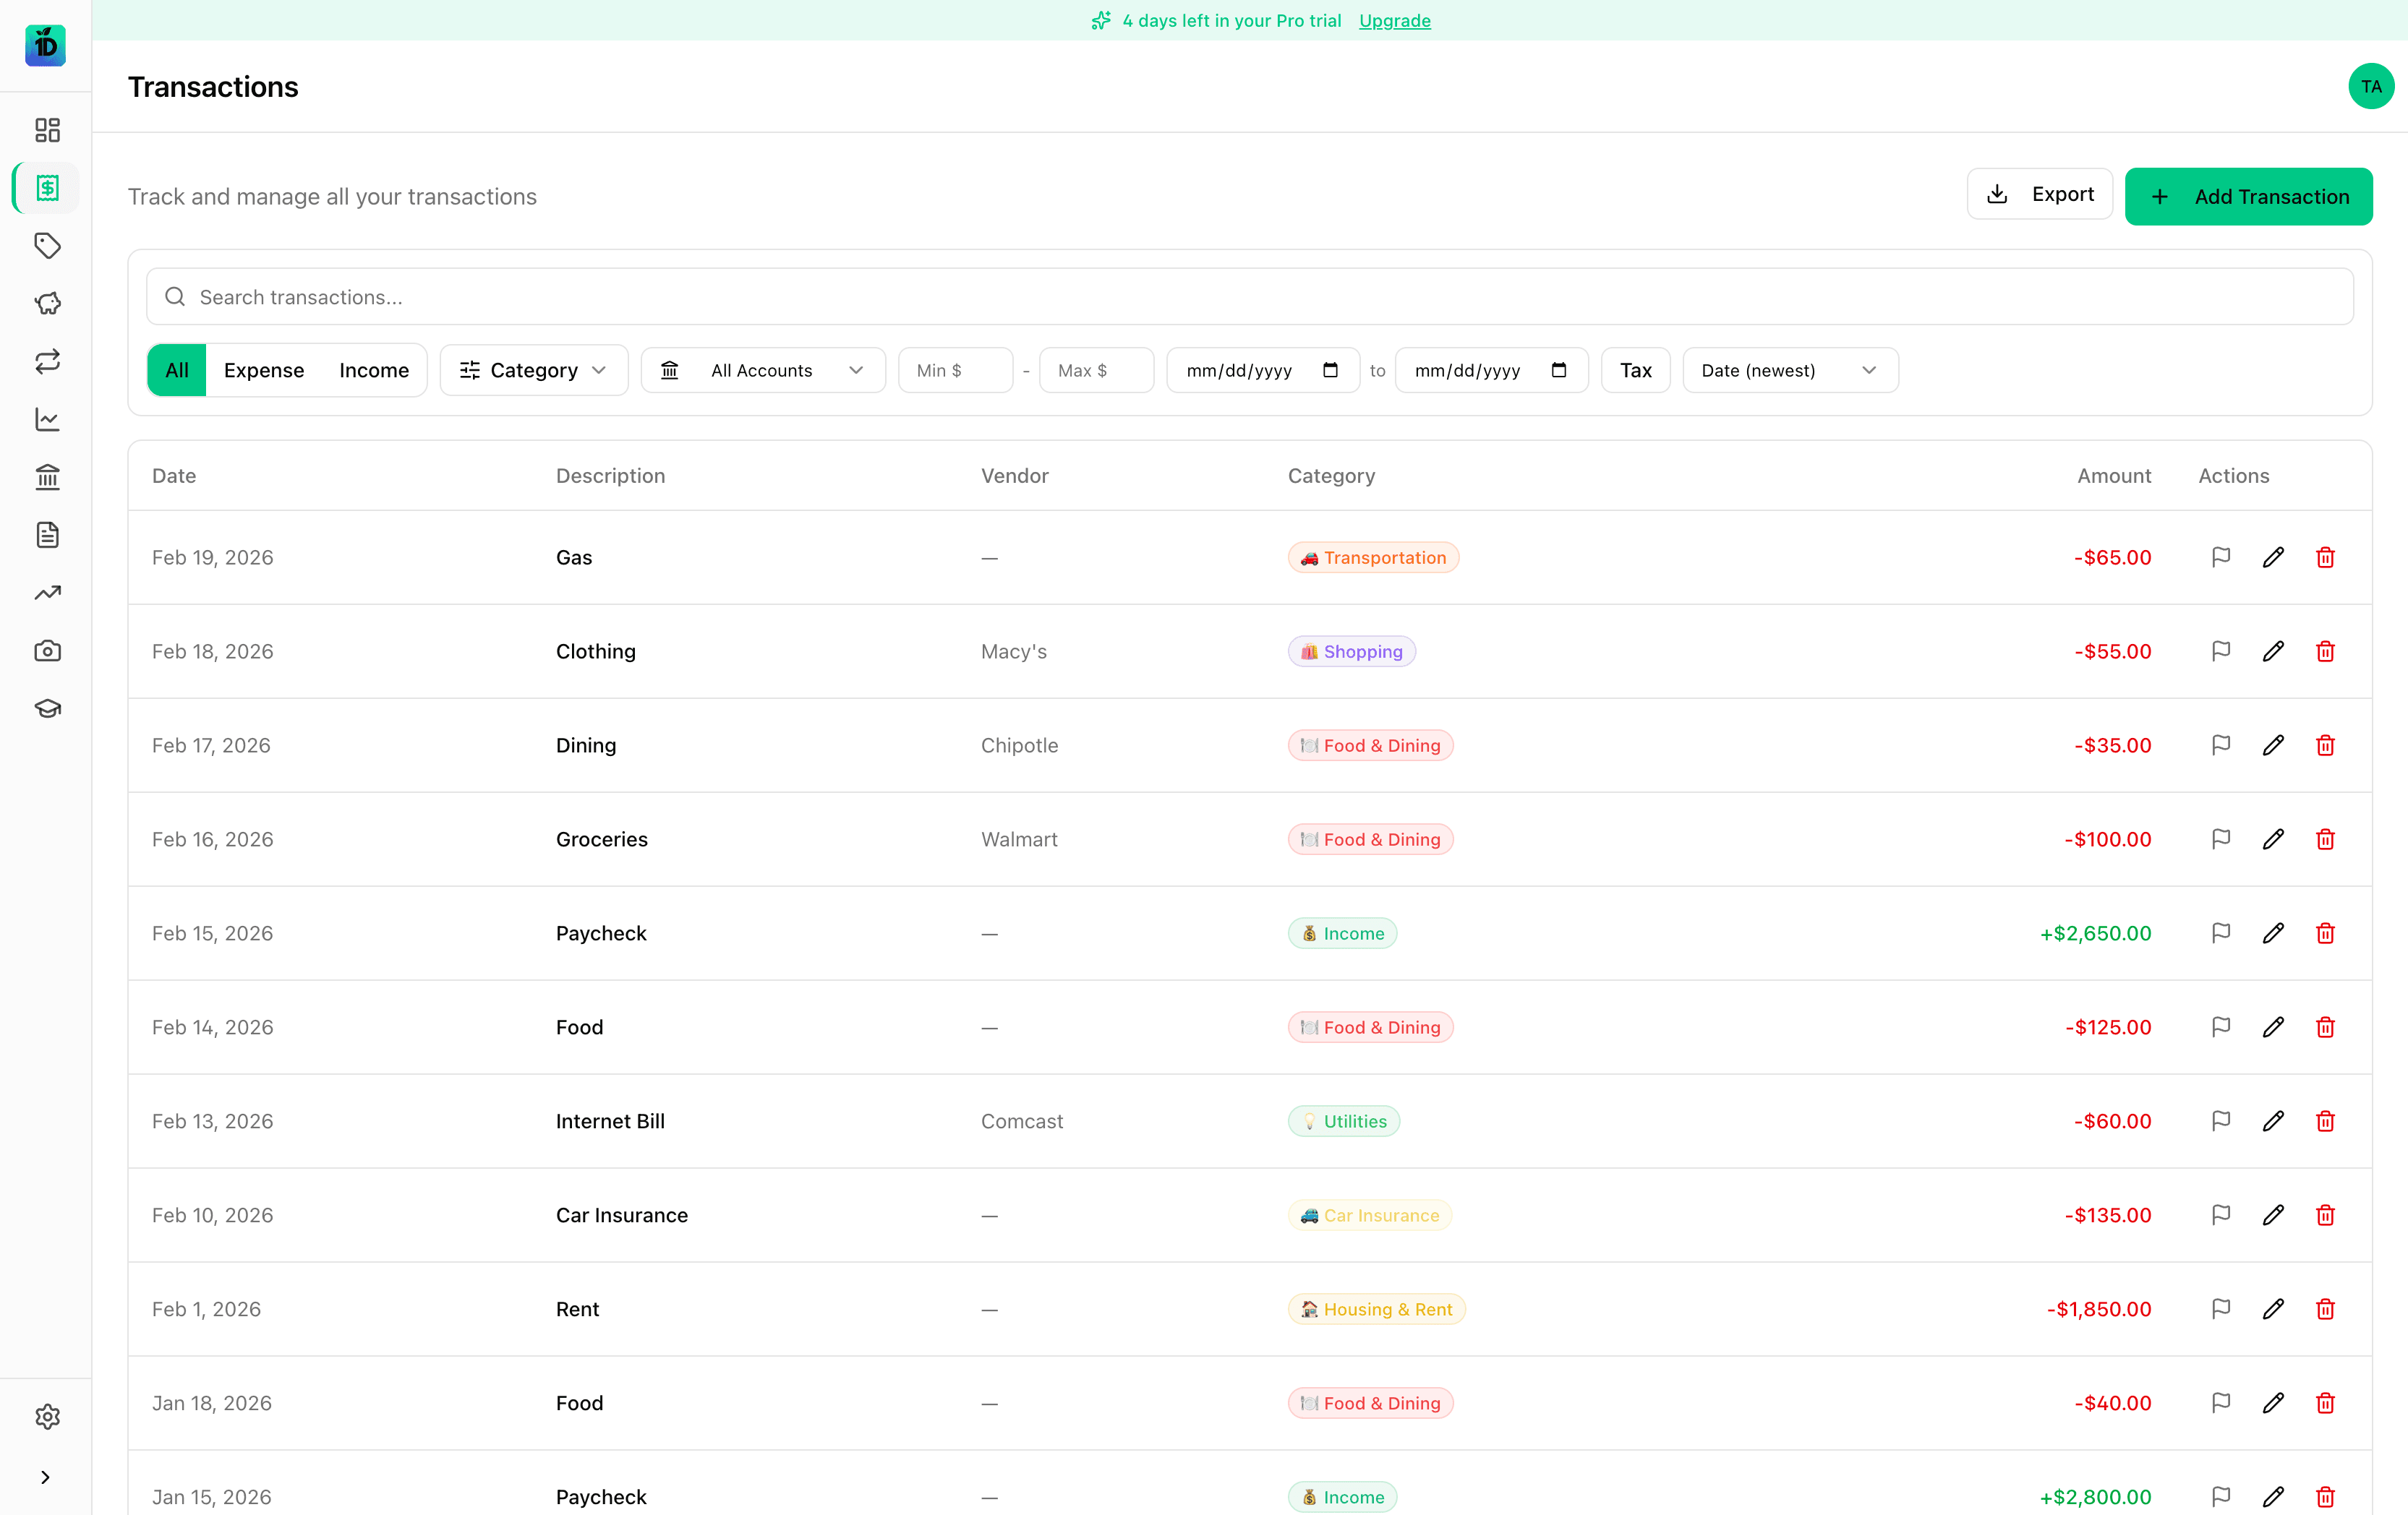Open the piggy bank savings section
Viewport: 2408px width, 1515px height.
(x=47, y=304)
